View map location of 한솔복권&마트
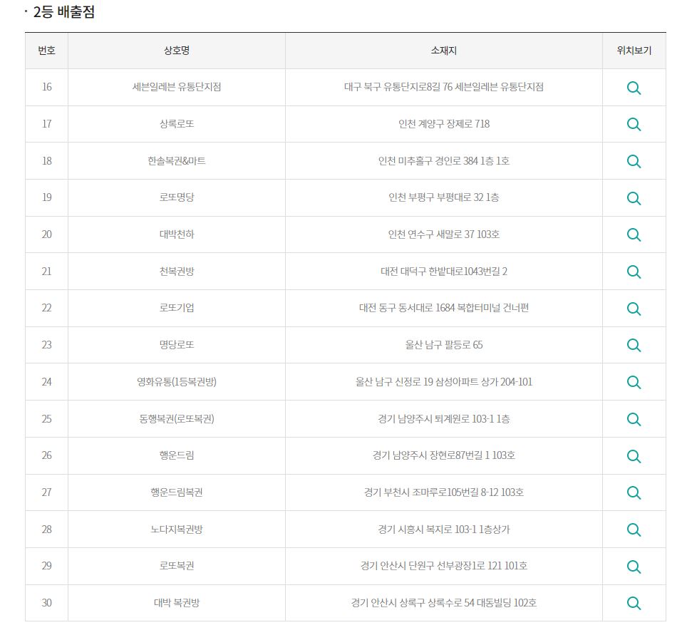Screen dimensions: 682x635 (634, 161)
